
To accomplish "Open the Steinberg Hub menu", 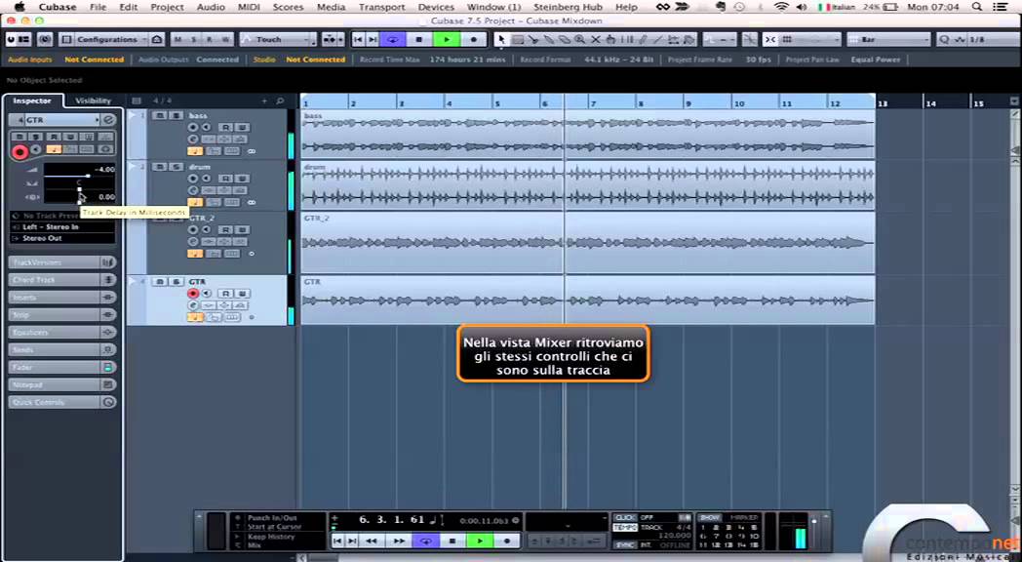I will tap(566, 7).
